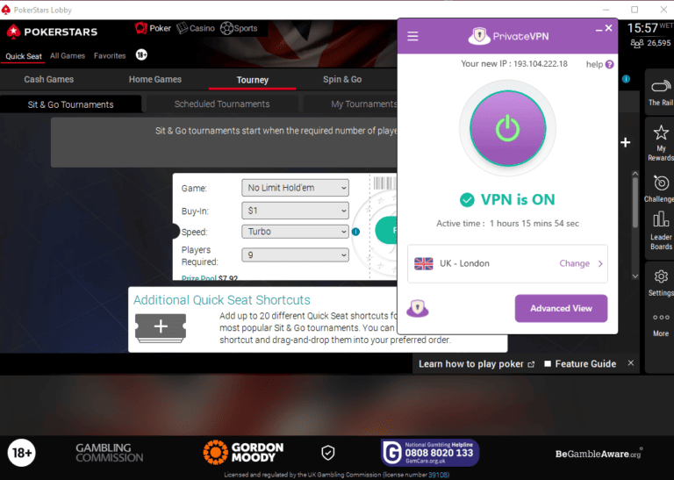Open Learn how to play poker link
Image resolution: width=674 pixels, height=480 pixels.
point(476,364)
